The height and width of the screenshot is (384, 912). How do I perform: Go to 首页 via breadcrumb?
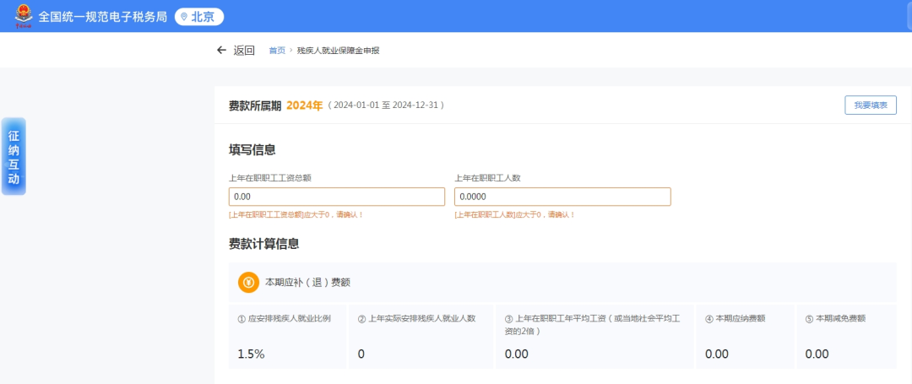277,51
